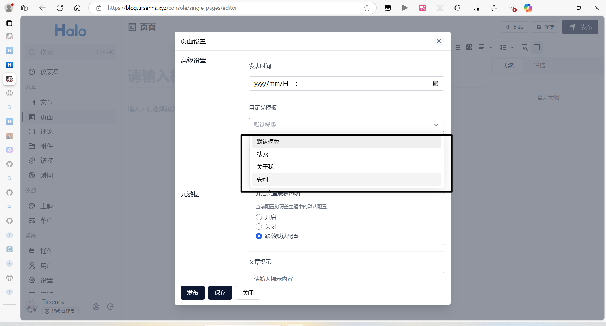Select the 跟随默认配置 radio option
Viewport: 606px width, 326px height.
pos(259,236)
